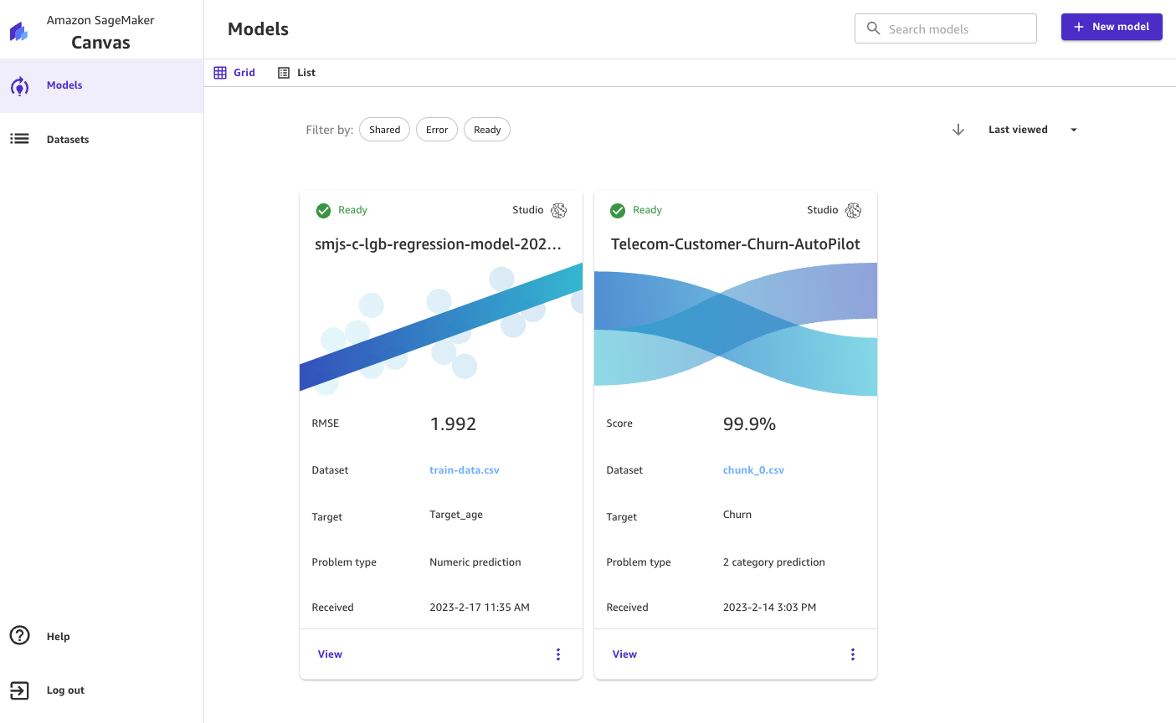Switch to the List view tab
Screen dimensions: 1176x723
pyautogui.click(x=297, y=73)
